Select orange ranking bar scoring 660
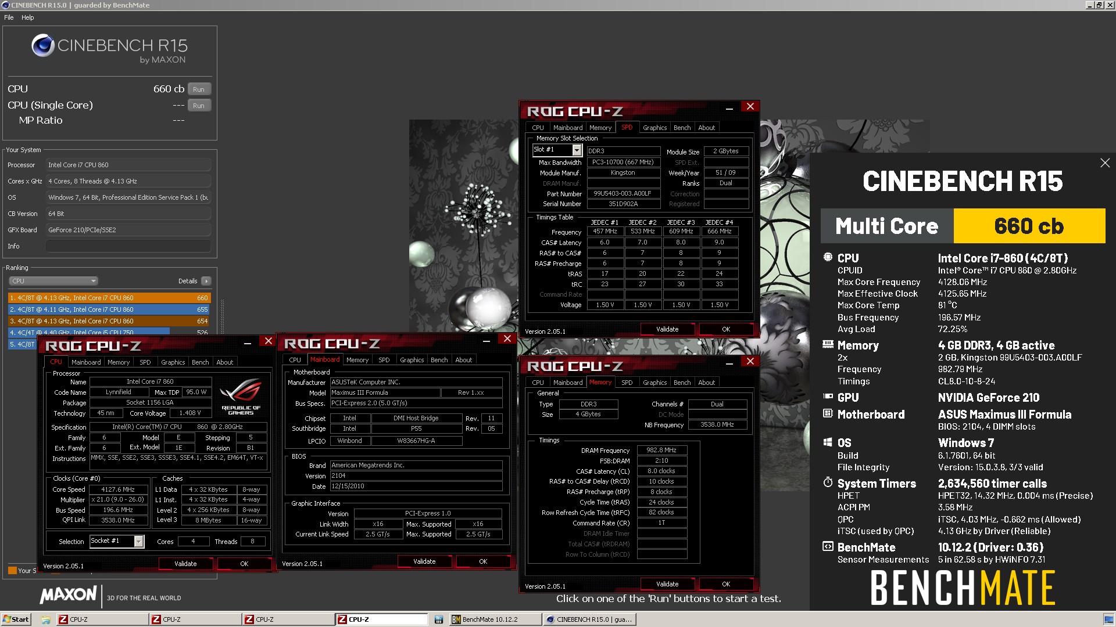Screen dimensions: 1116x627 [109, 298]
